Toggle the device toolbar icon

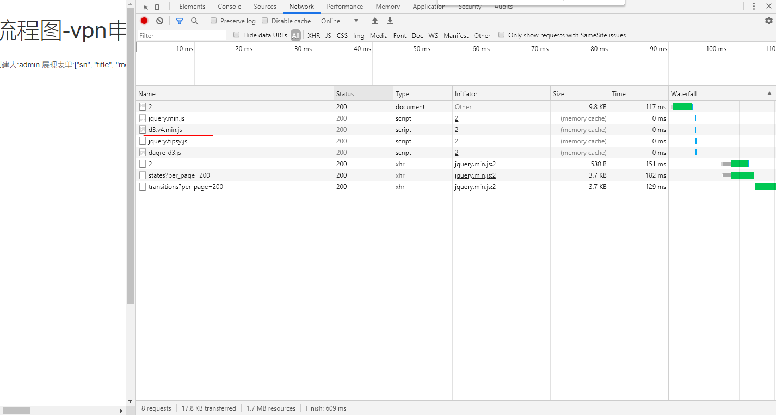coord(159,7)
